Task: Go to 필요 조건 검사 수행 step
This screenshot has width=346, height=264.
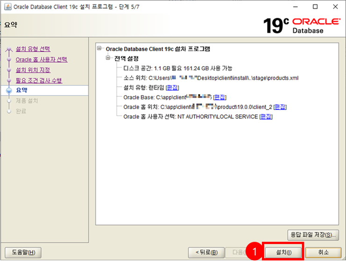Action: coord(39,80)
